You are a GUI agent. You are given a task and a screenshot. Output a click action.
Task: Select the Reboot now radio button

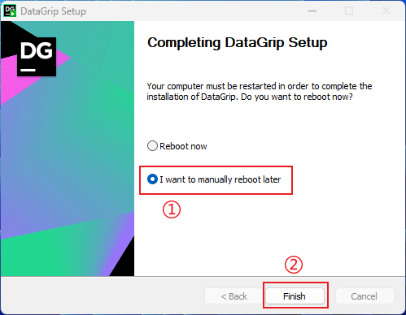tap(152, 146)
